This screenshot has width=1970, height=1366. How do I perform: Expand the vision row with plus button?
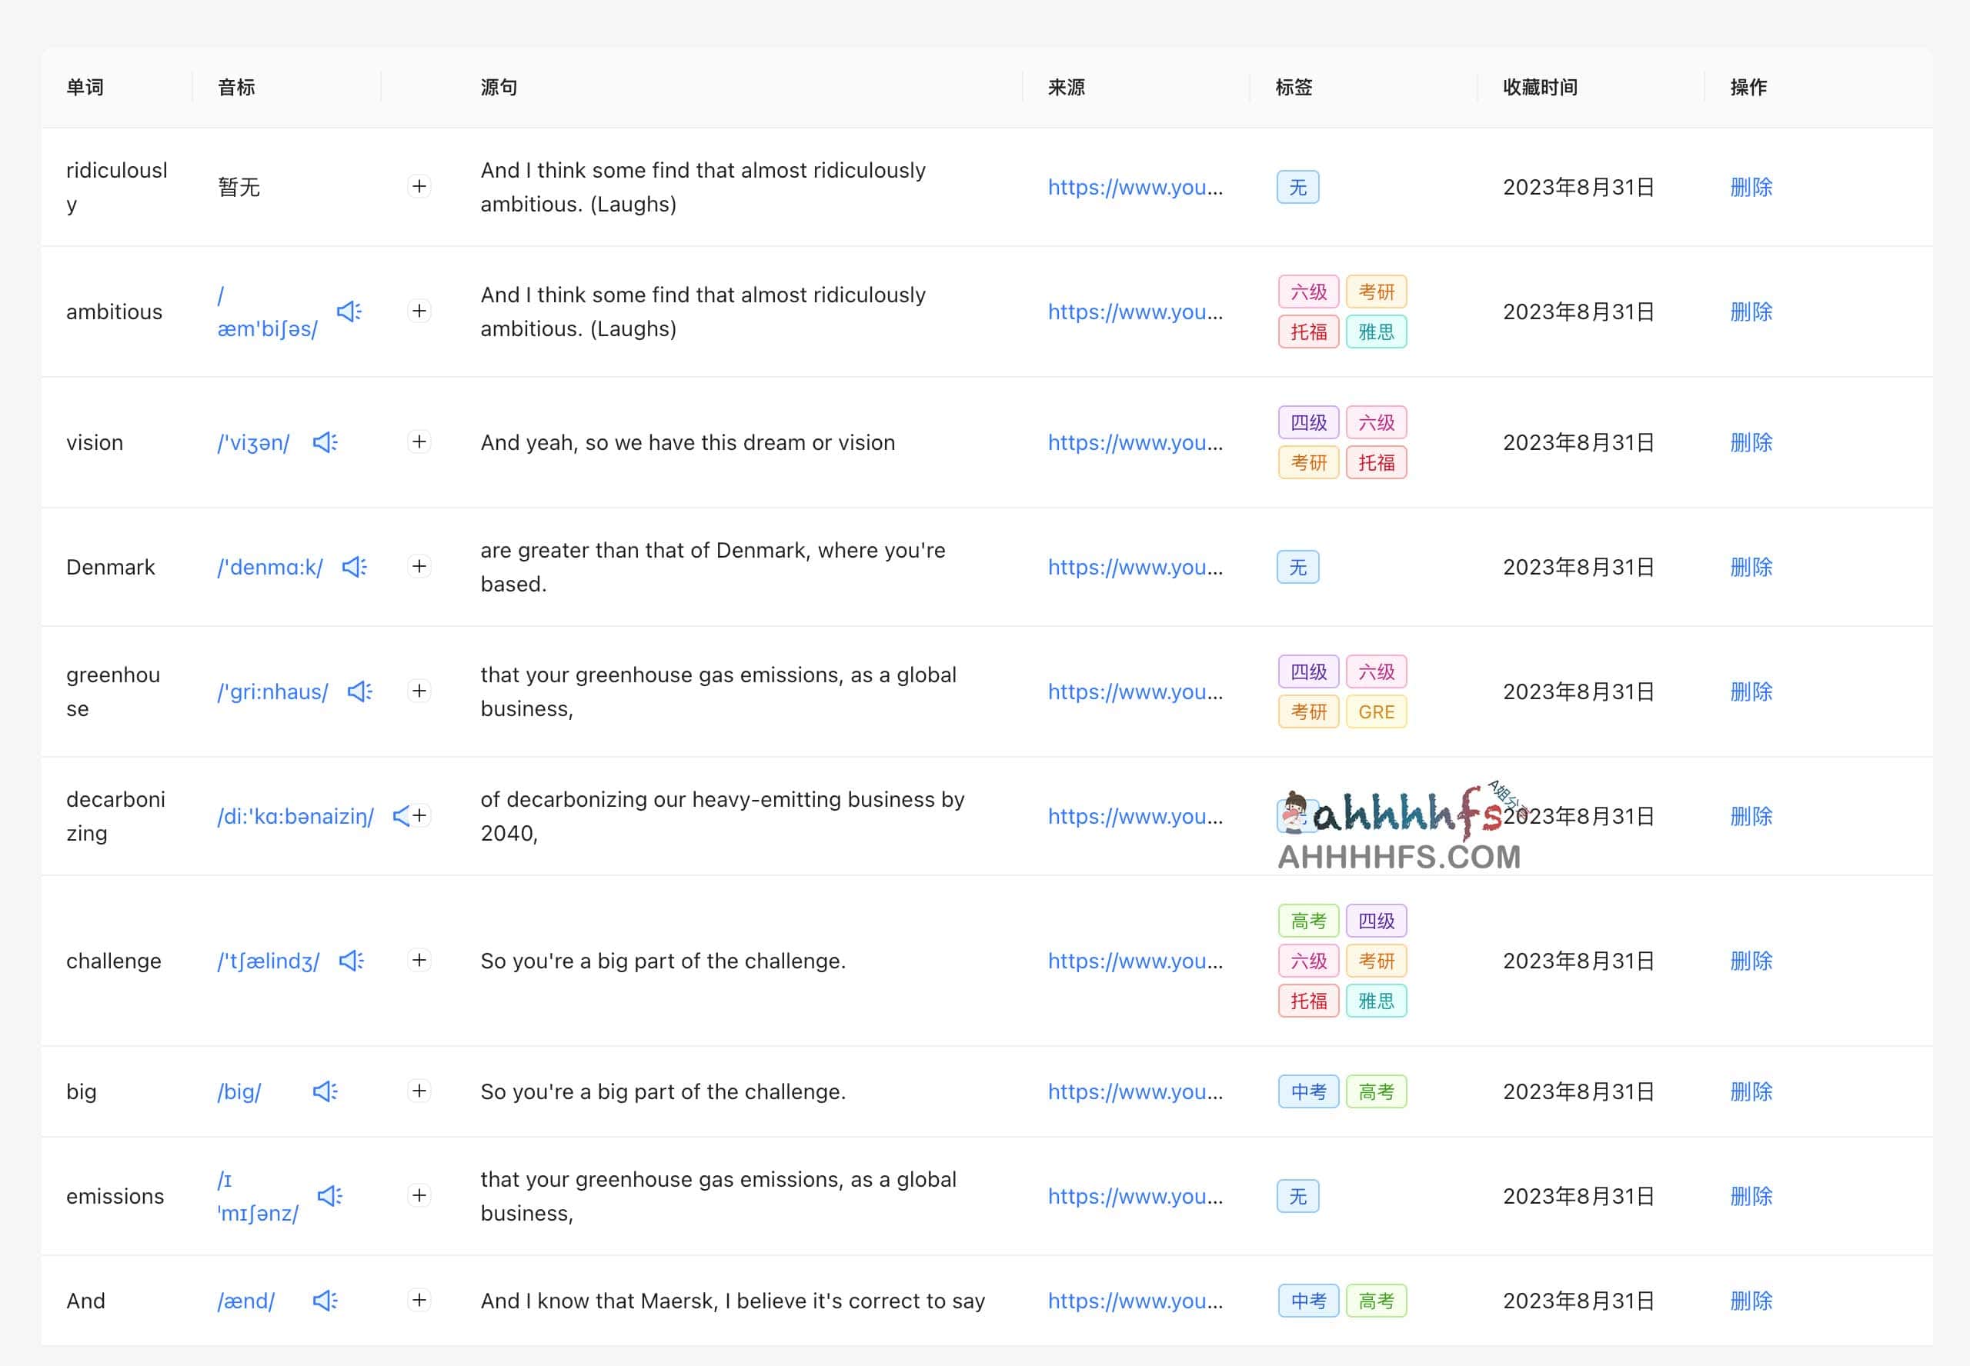point(419,441)
